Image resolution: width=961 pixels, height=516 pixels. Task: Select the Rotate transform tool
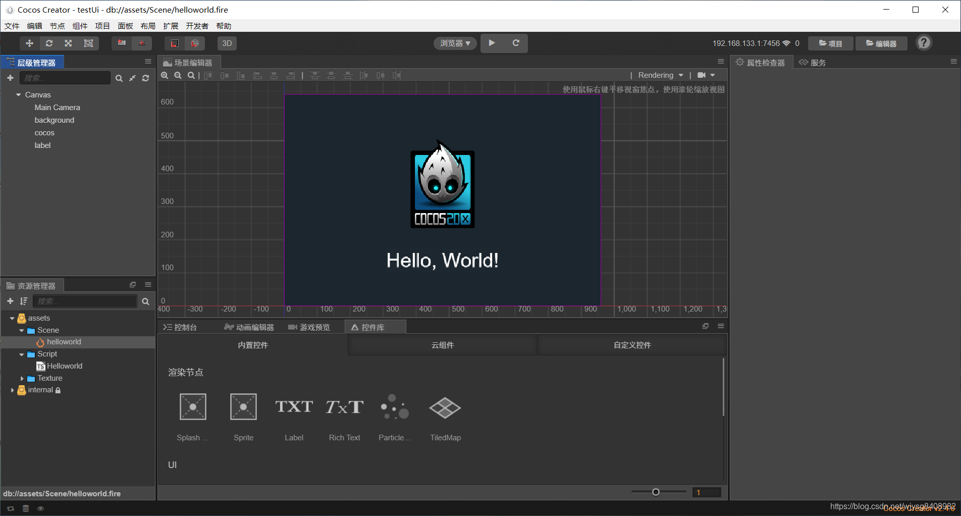click(48, 43)
